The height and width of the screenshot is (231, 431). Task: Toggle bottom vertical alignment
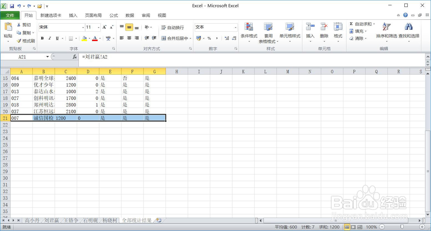click(x=137, y=27)
